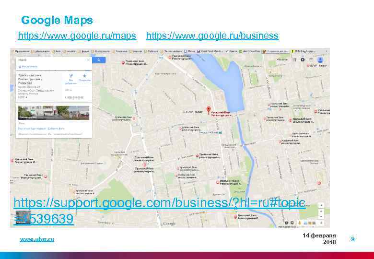Zoom out with the minus button
This screenshot has width=374, height=259.
[321, 216]
